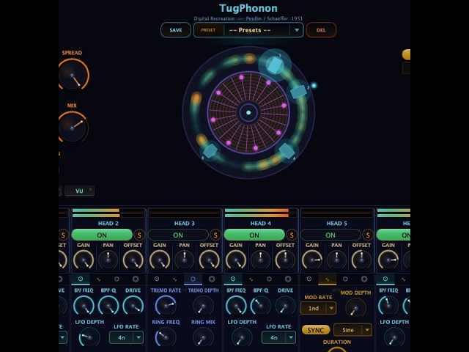
Task: Click Head 2 BPF FREQ knob
Action: [84, 305]
